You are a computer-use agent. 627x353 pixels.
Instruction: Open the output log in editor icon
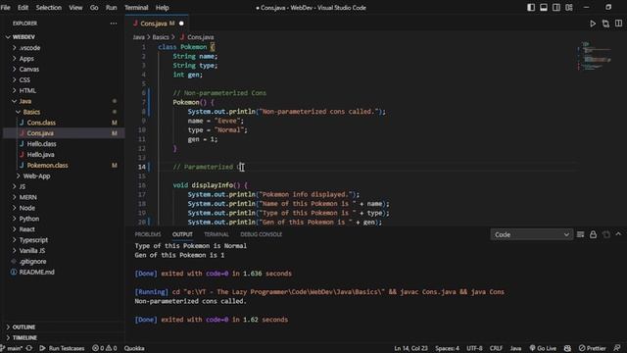pos(605,234)
